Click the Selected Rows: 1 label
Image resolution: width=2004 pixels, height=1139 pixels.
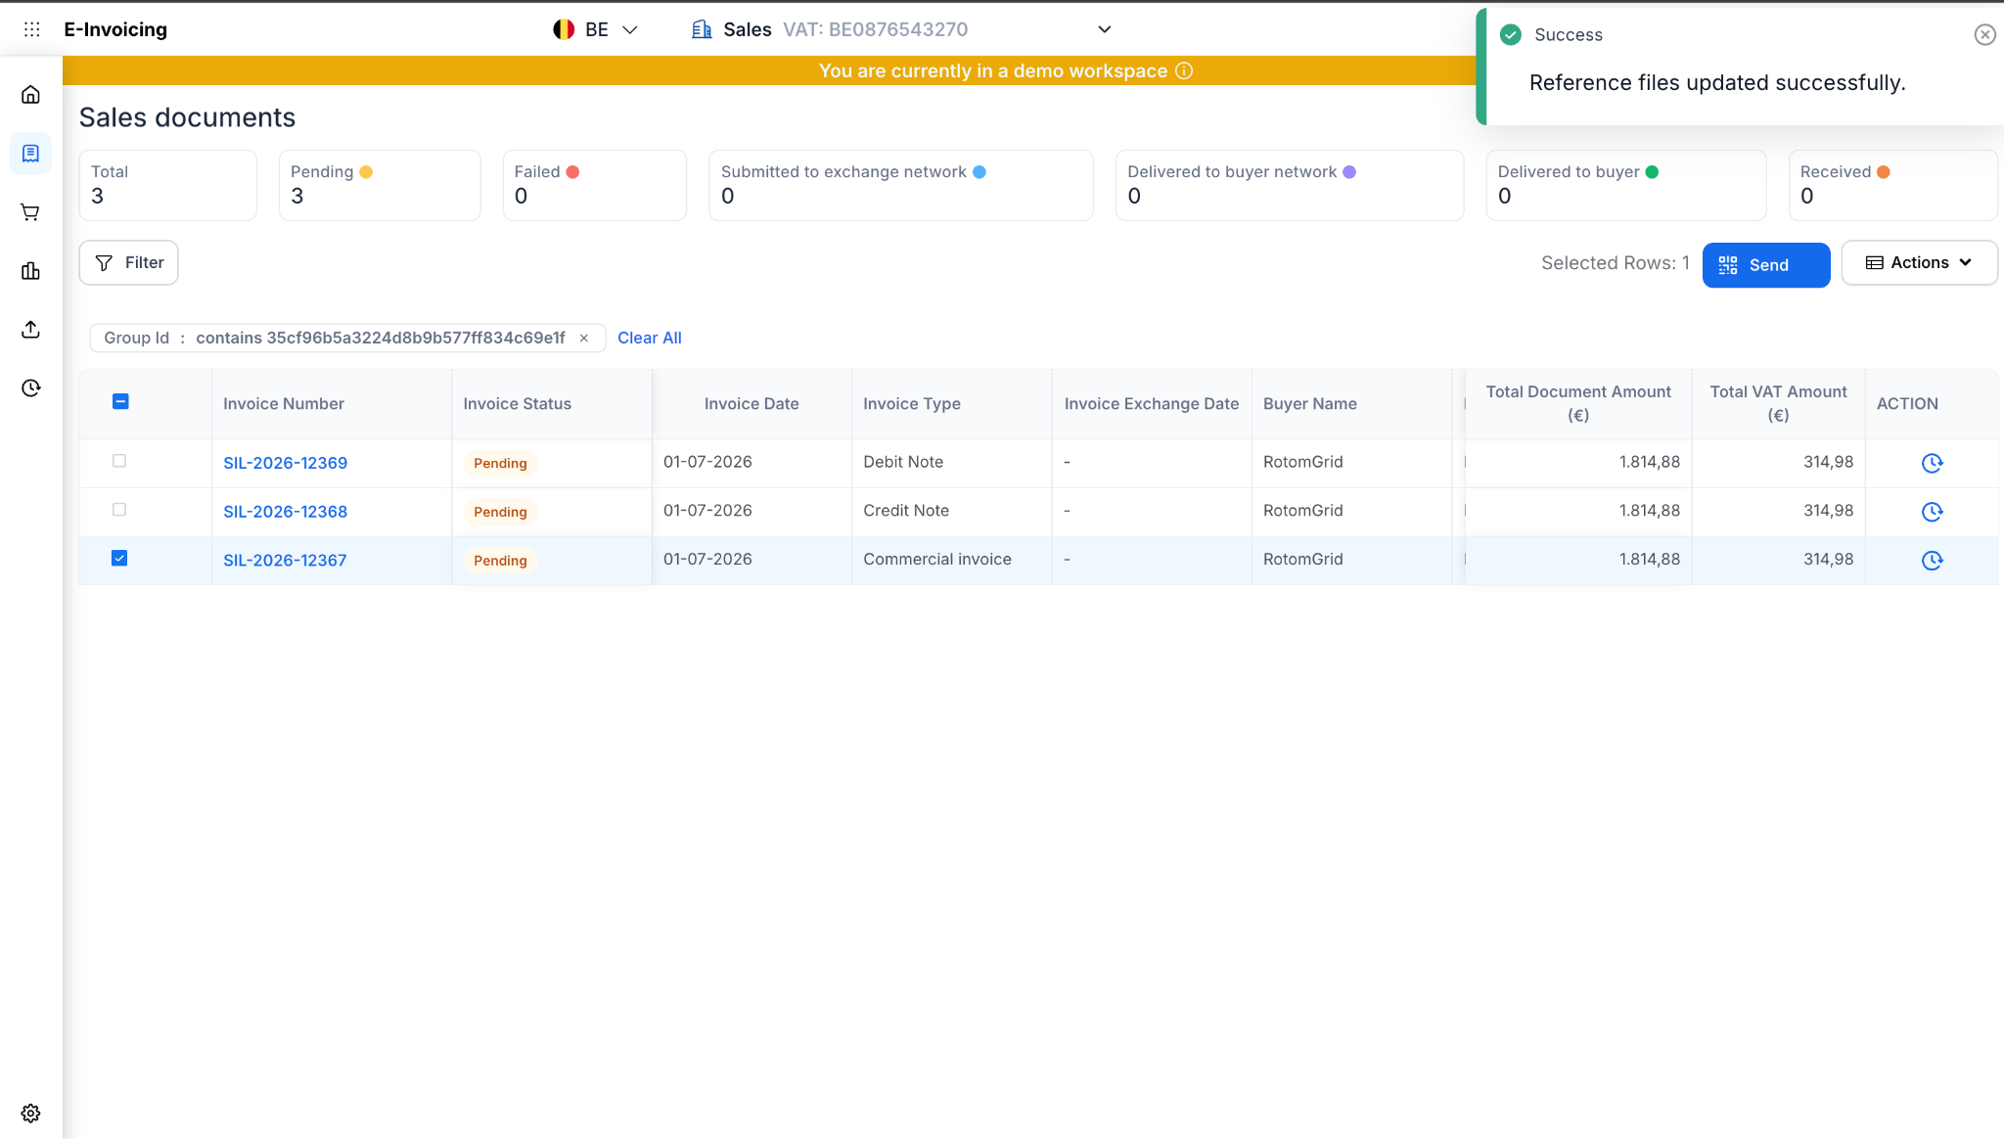click(x=1616, y=263)
